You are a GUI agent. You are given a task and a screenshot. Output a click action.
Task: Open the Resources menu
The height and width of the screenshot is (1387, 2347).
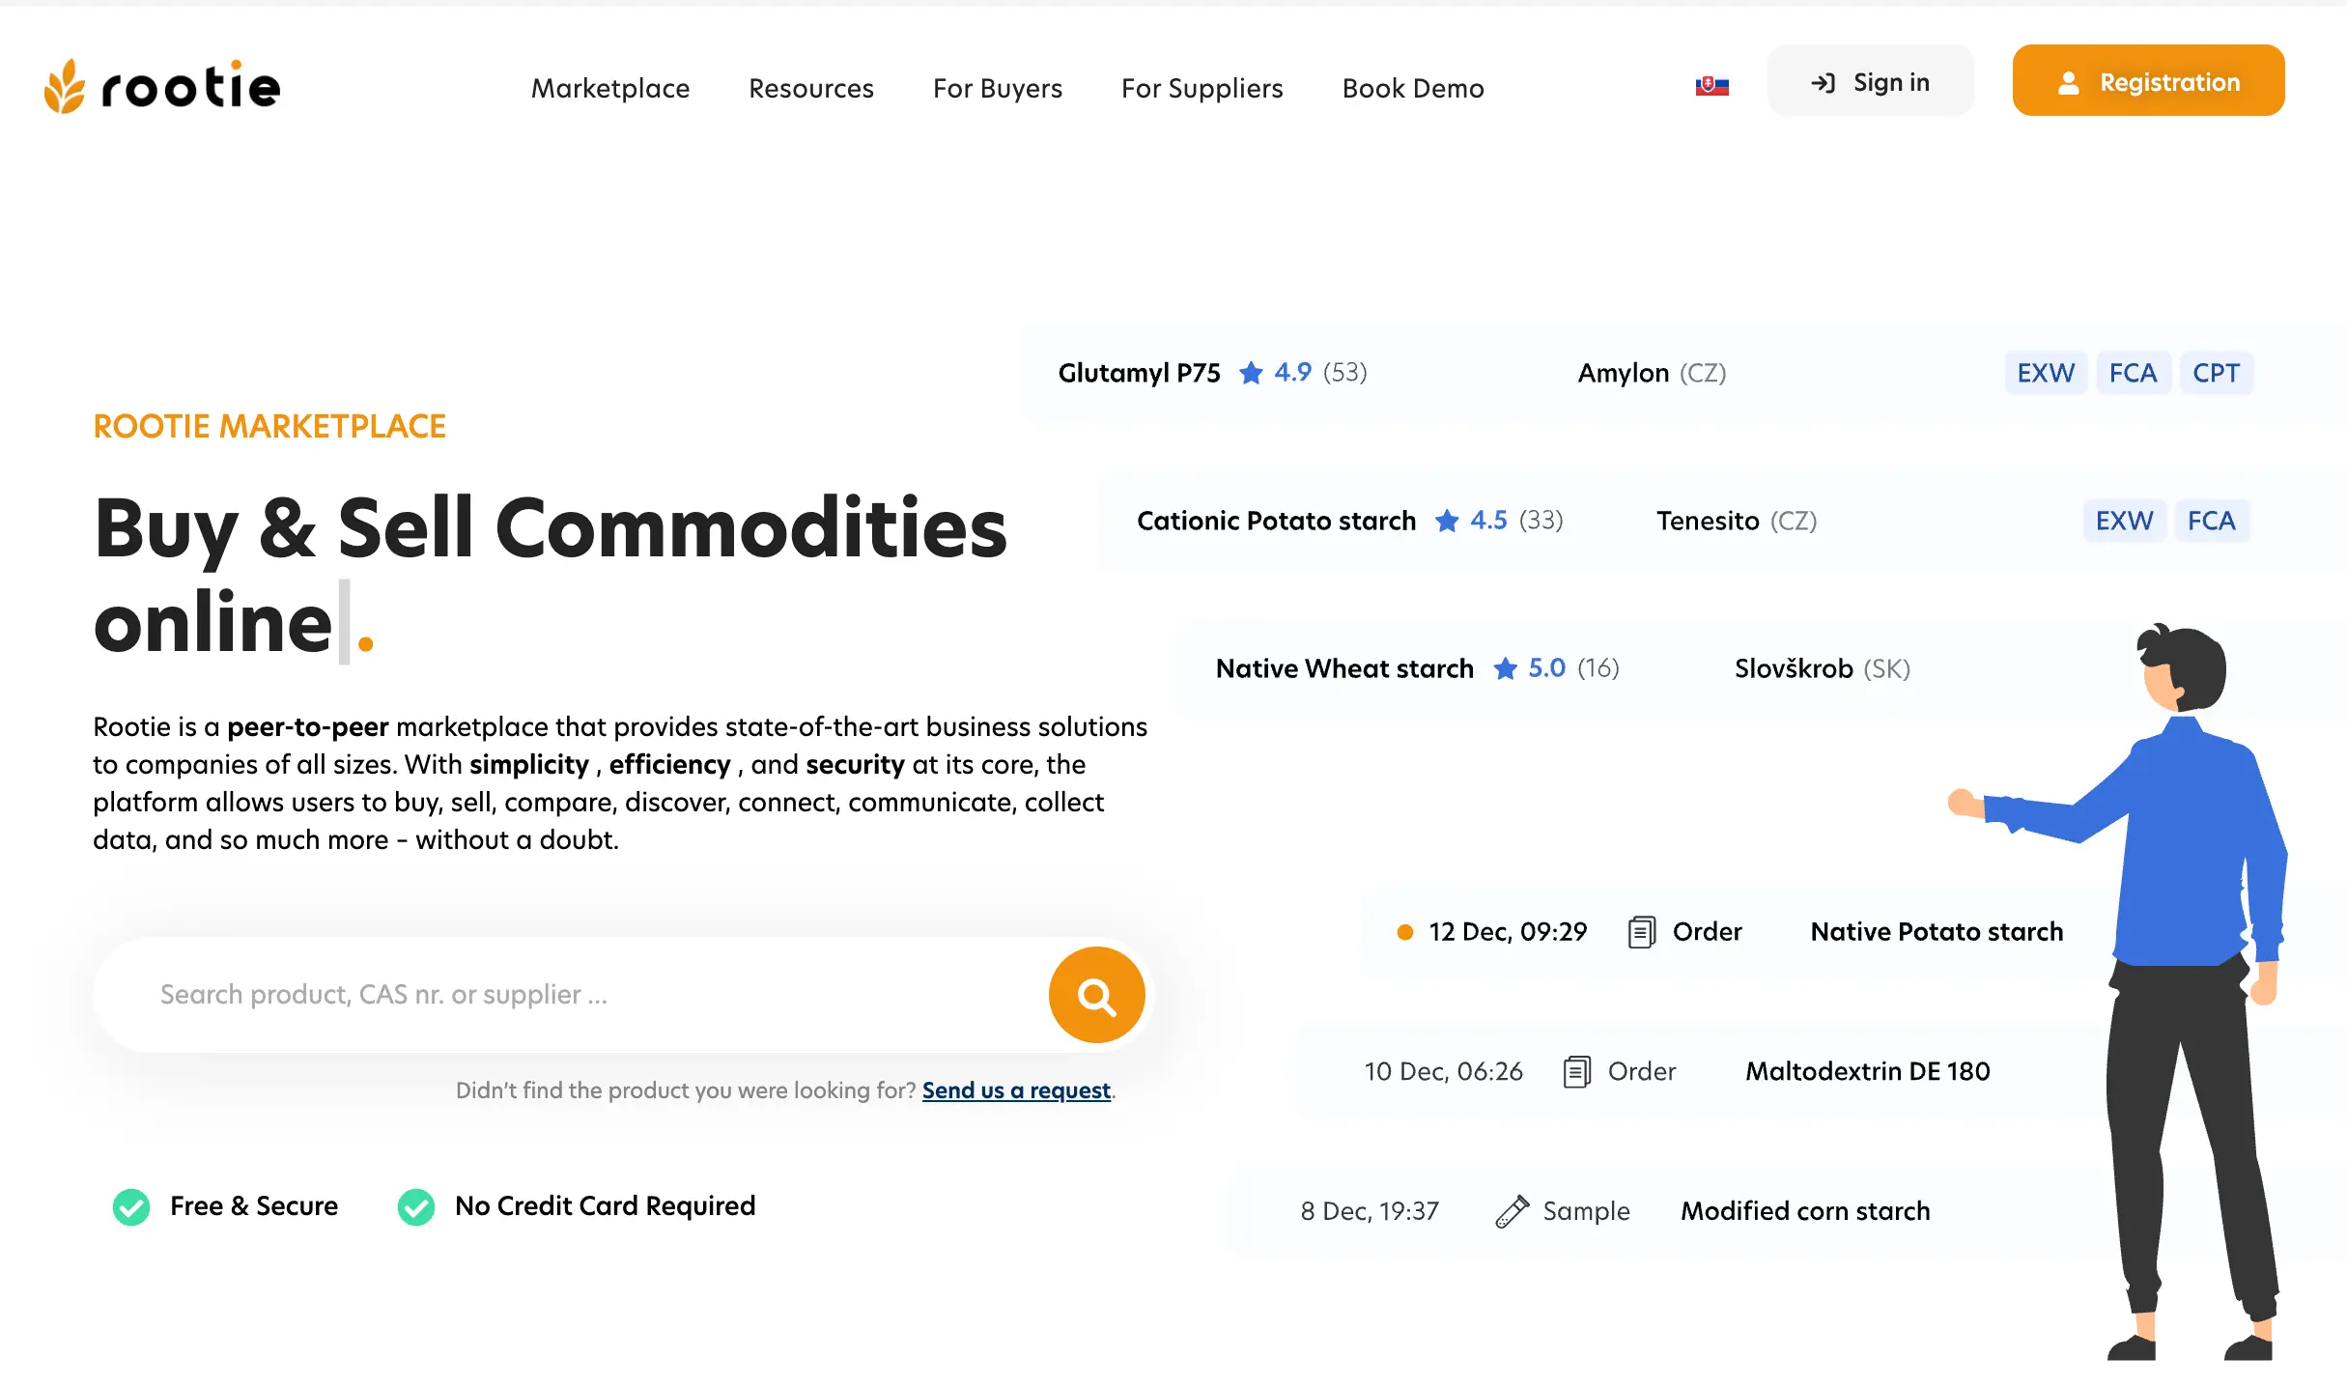[x=811, y=89]
